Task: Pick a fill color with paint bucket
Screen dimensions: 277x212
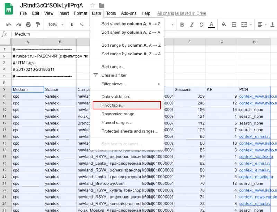Action: click(x=224, y=24)
